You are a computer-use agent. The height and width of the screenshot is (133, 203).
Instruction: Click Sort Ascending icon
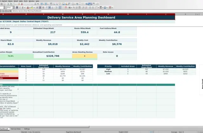(x=54, y=4)
